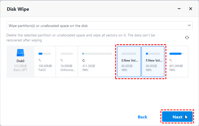Image resolution: width=199 pixels, height=126 pixels.
Task: Click the Back link
Action: (142, 117)
